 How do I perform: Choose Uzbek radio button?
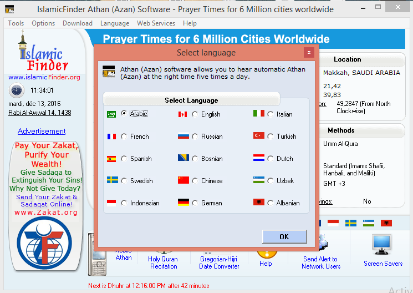[270, 181]
